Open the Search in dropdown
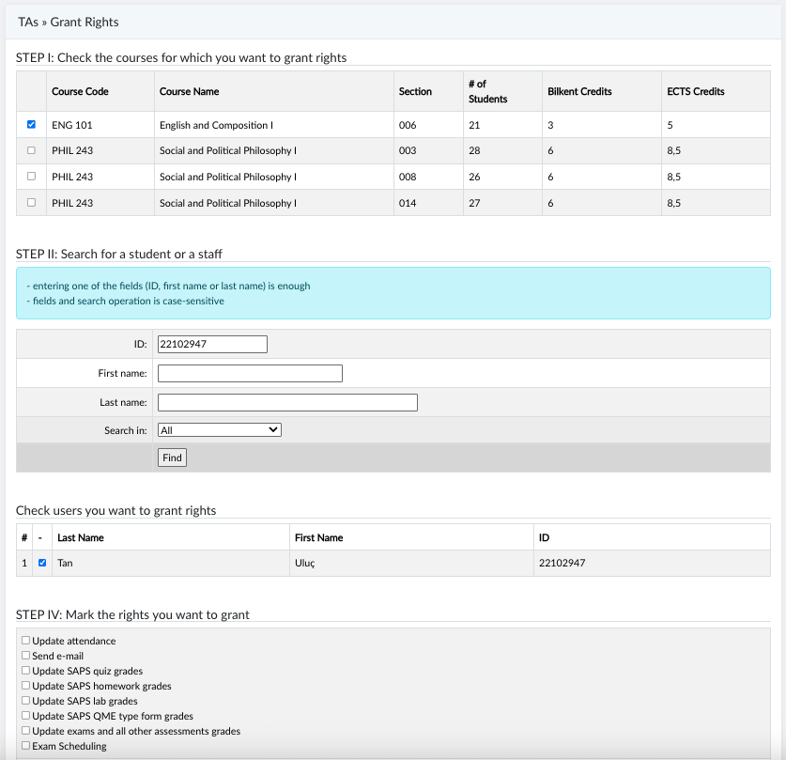The height and width of the screenshot is (760, 786). point(220,430)
